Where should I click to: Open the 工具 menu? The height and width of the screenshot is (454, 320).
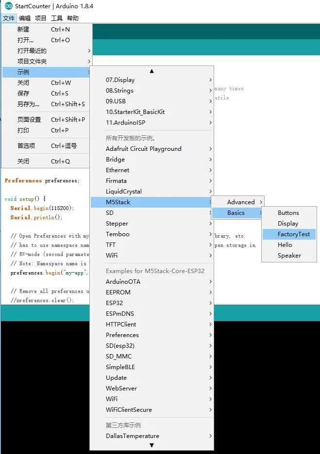(57, 18)
